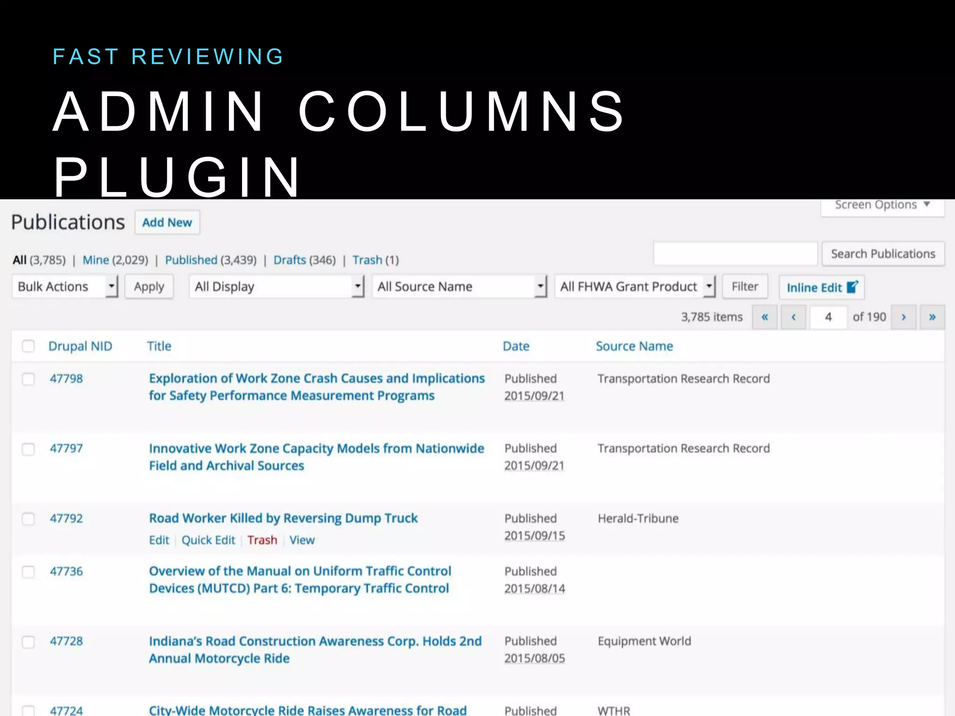Check the box for publication 47798
The height and width of the screenshot is (716, 955).
click(28, 379)
